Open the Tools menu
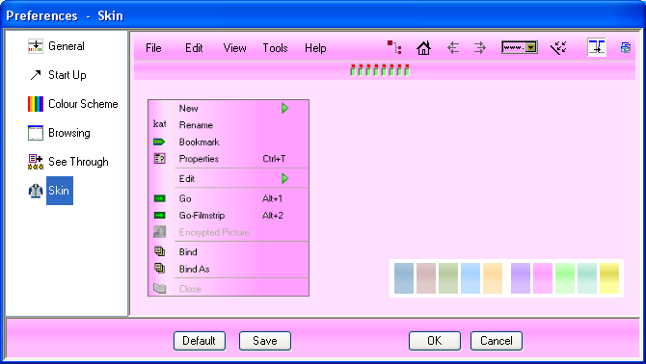 (x=275, y=48)
